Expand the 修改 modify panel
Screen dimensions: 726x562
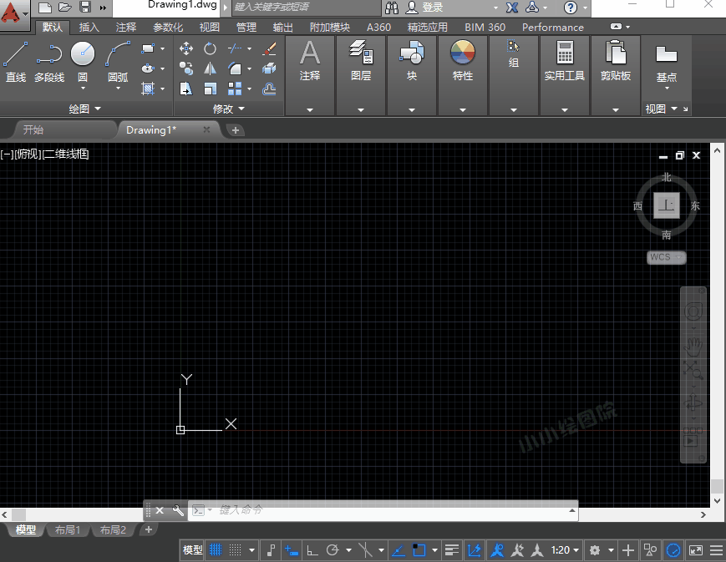coord(228,109)
